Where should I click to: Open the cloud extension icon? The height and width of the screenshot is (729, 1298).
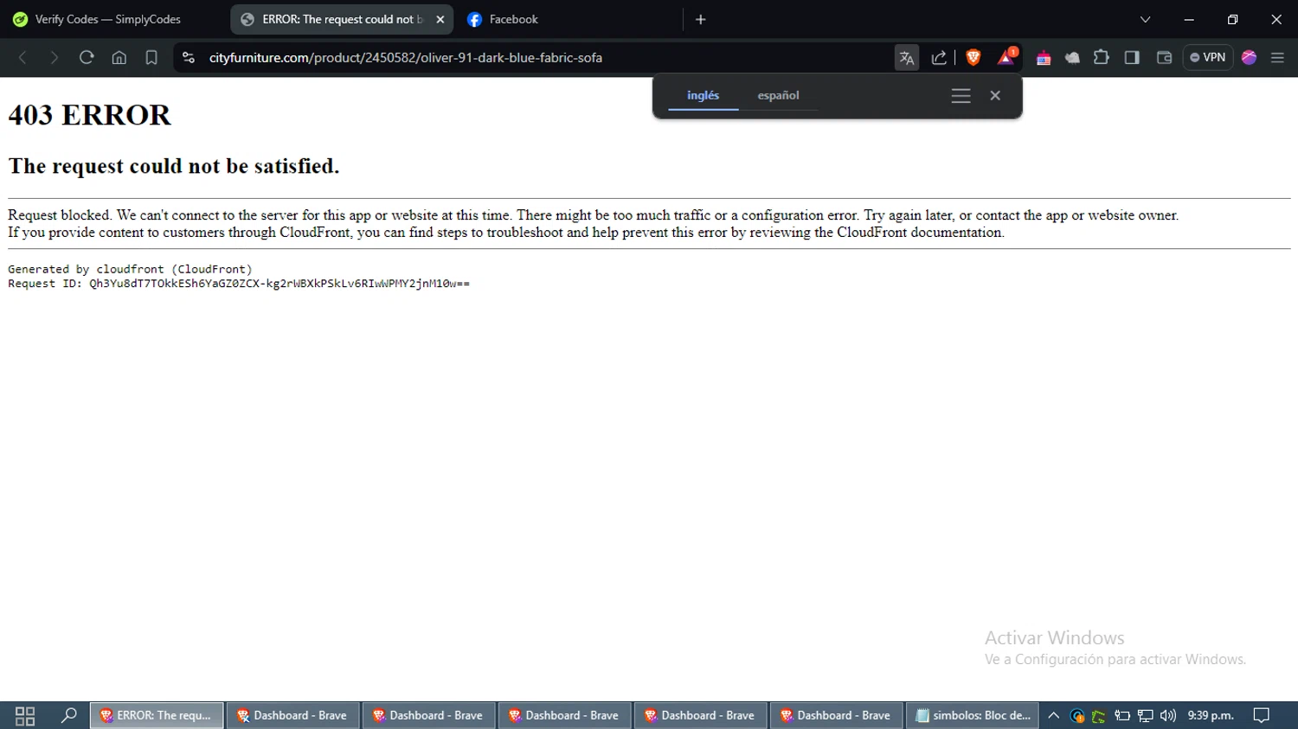pyautogui.click(x=1072, y=58)
